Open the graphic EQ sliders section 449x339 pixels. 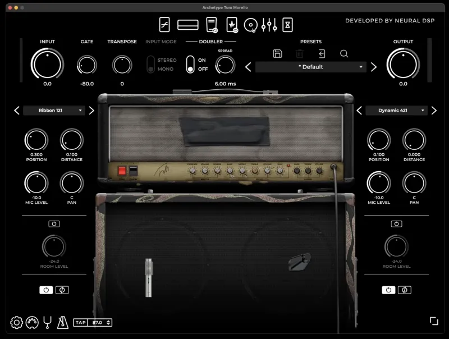pyautogui.click(x=269, y=25)
